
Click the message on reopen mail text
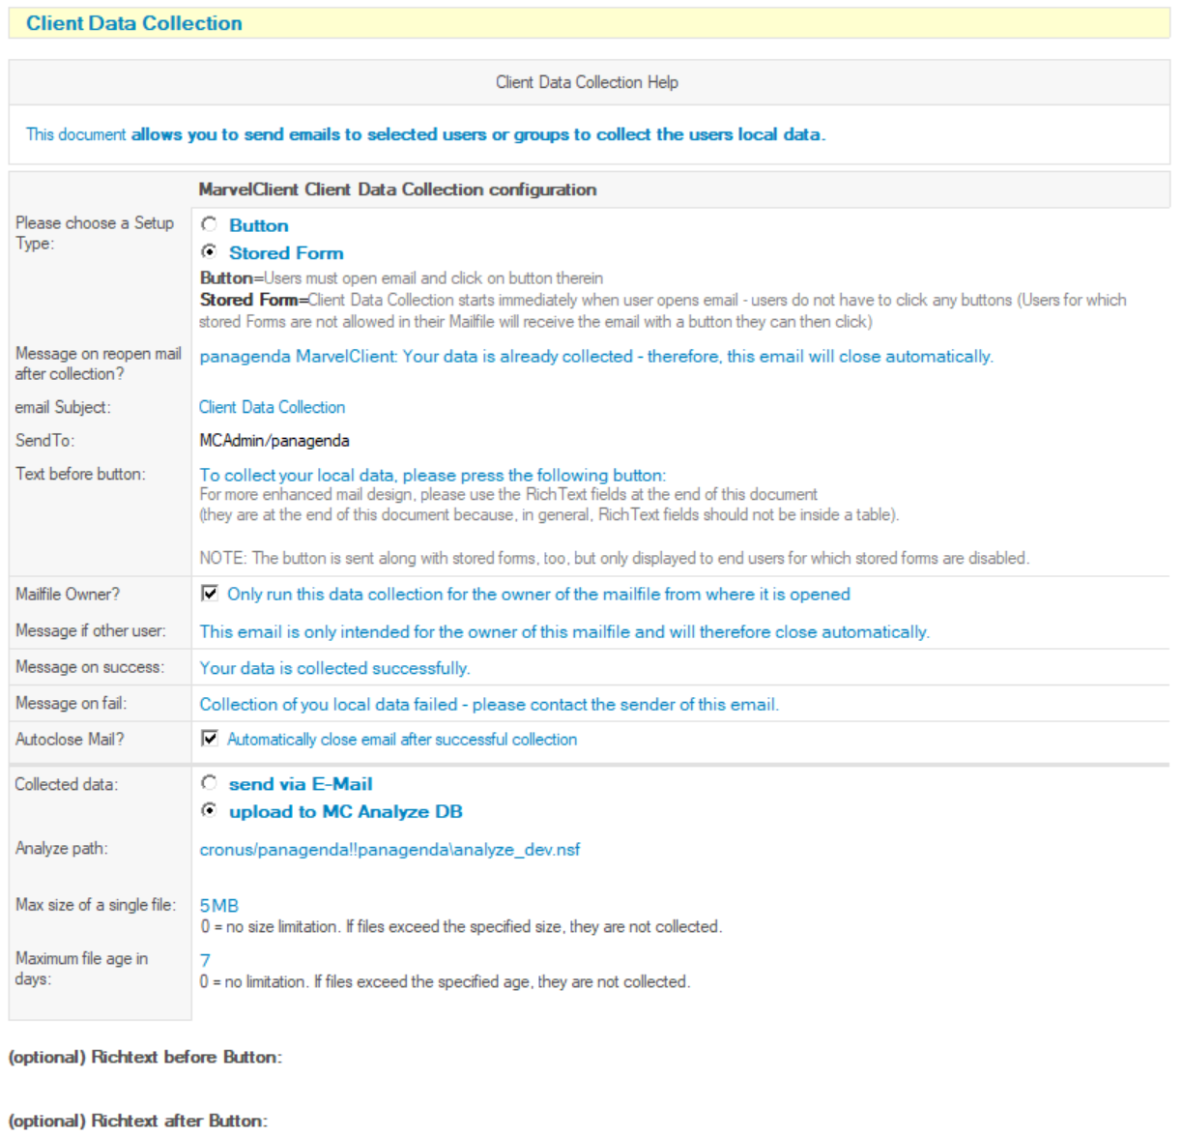click(x=595, y=357)
